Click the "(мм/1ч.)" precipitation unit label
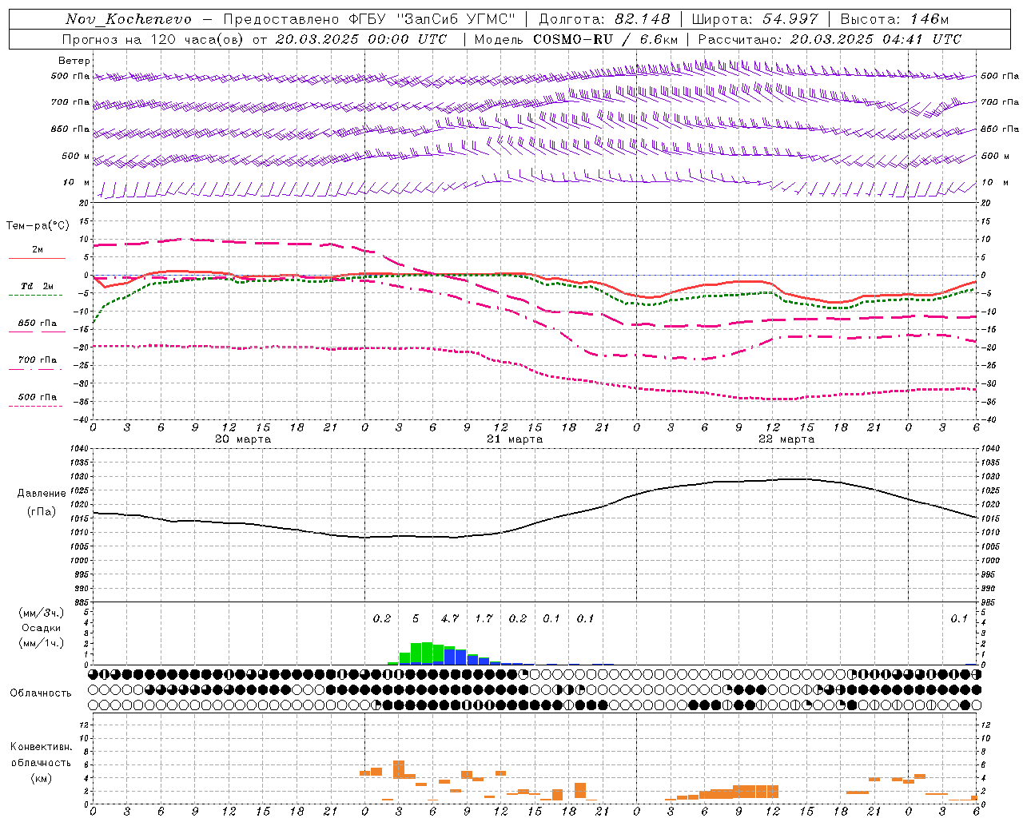Viewport: 1023px width, 818px height. (42, 643)
